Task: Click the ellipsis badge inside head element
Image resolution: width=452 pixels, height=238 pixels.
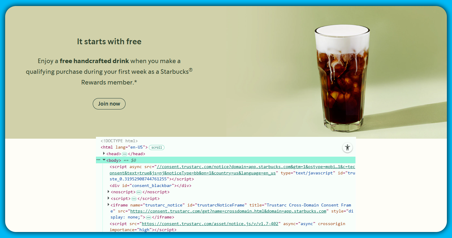Action: click(x=125, y=154)
